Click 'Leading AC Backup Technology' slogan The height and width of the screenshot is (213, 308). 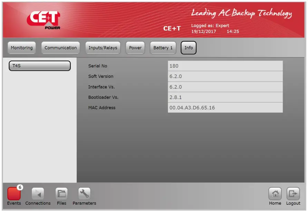[241, 13]
